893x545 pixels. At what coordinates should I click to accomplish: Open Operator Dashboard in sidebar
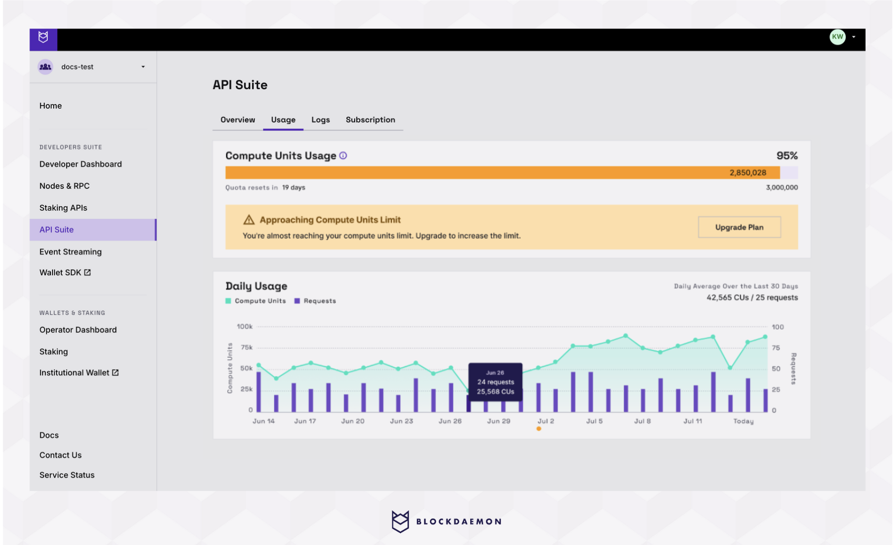(78, 330)
